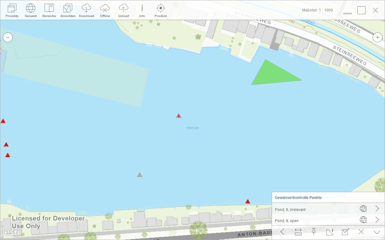Viewport: 385px width, 240px height.
Task: Open the Bereiche bookmarks
Action: tap(49, 11)
